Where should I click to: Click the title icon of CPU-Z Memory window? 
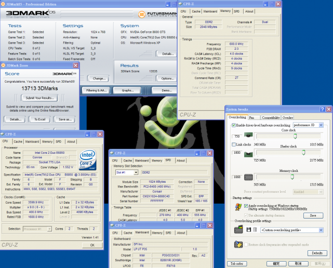[180, 4]
